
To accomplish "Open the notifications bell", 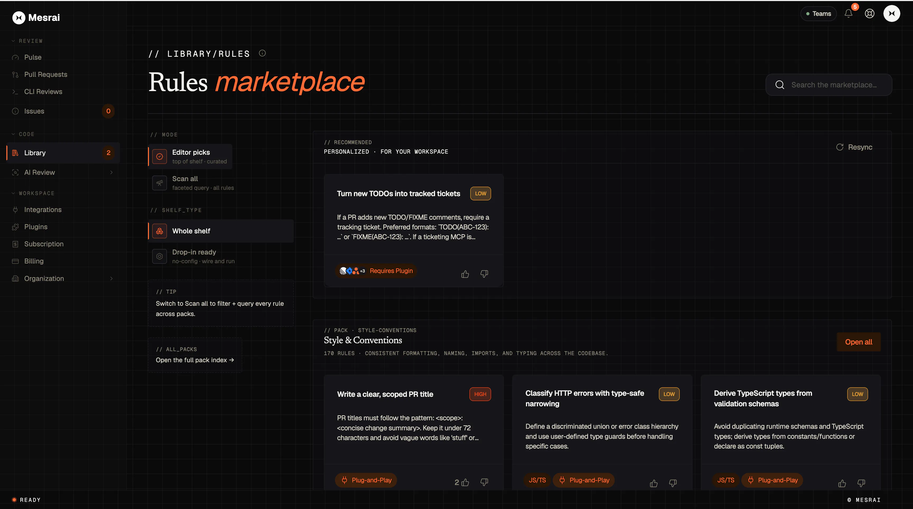I will [848, 13].
